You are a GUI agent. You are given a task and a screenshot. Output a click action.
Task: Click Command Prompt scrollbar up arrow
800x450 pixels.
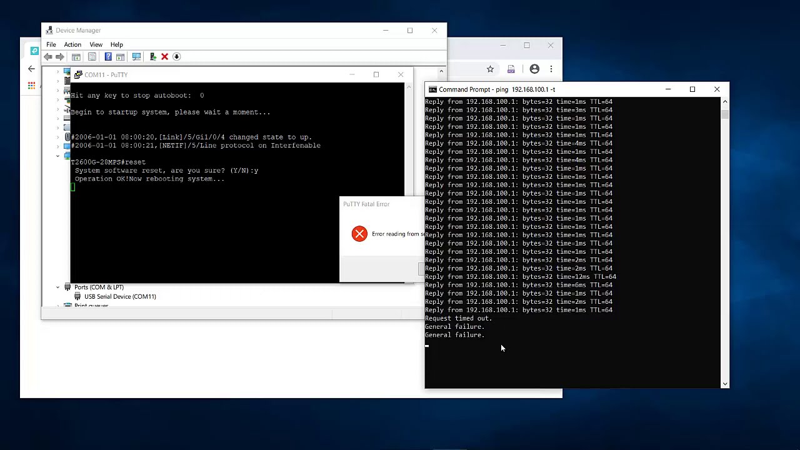724,101
